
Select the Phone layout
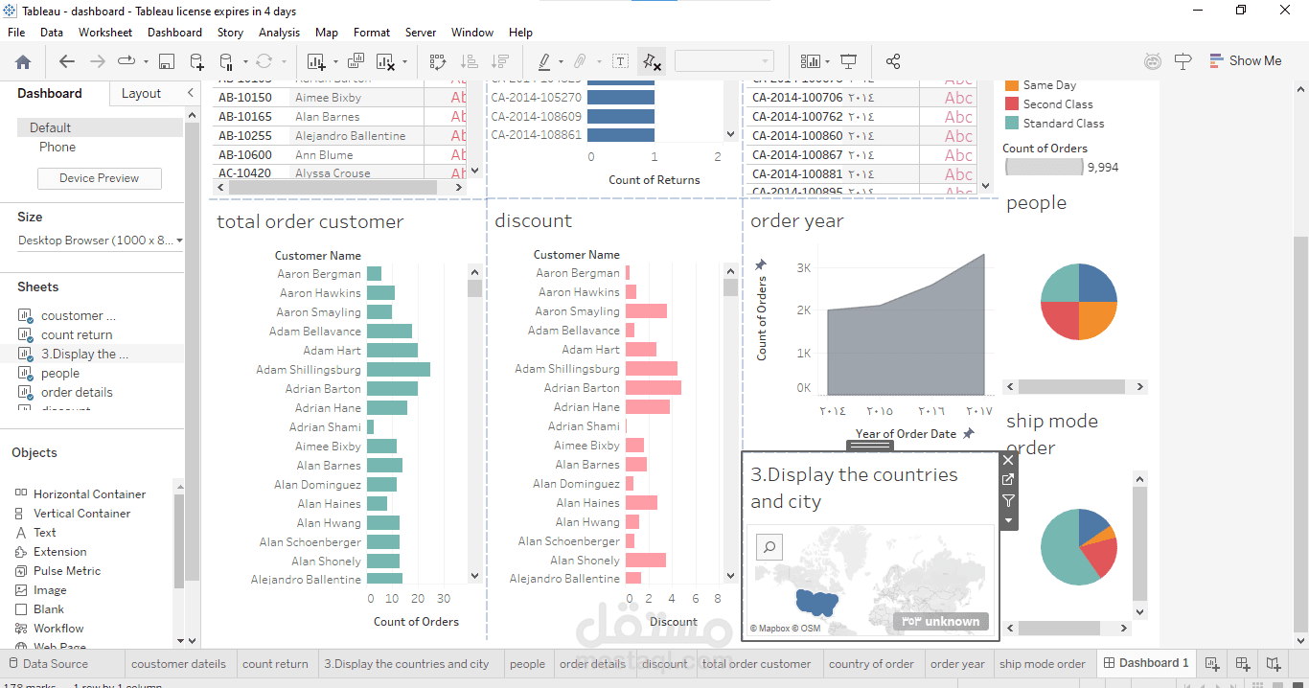(57, 147)
